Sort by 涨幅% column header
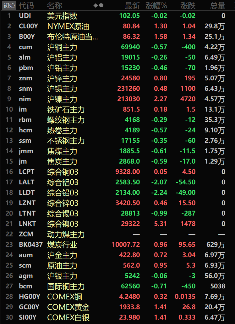The width and height of the screenshot is (235, 324). pyautogui.click(x=156, y=5)
